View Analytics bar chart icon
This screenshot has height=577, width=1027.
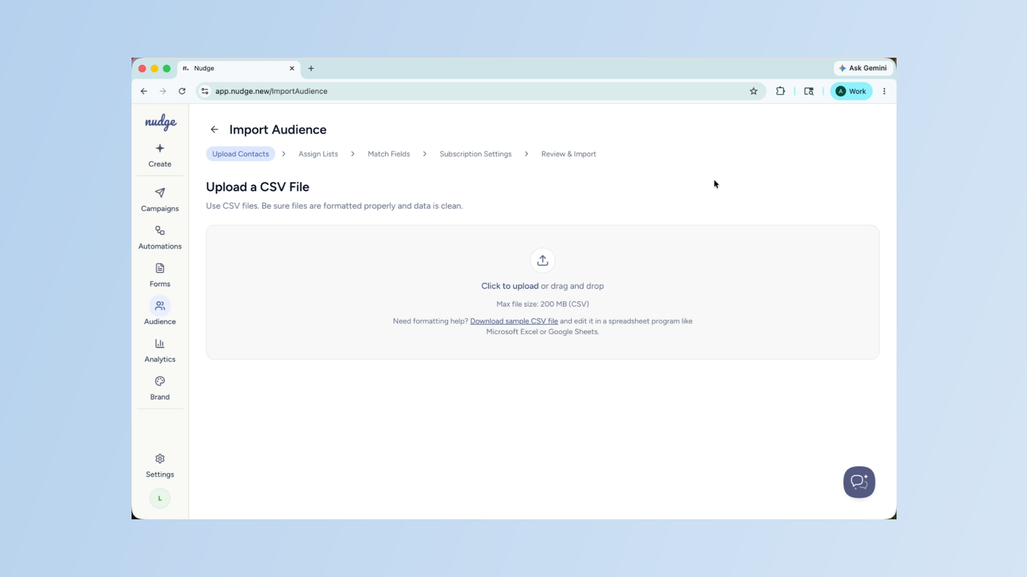coord(160,344)
